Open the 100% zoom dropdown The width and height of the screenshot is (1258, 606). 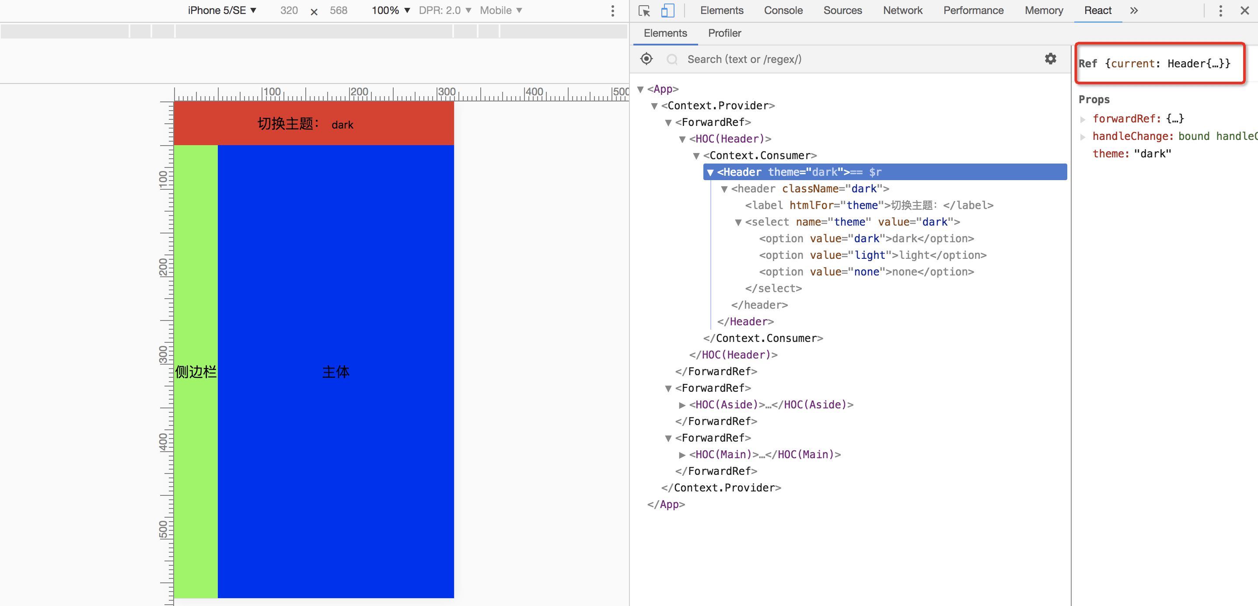click(390, 11)
